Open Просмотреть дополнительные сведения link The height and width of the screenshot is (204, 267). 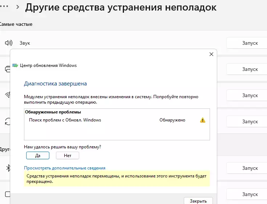tap(65, 168)
